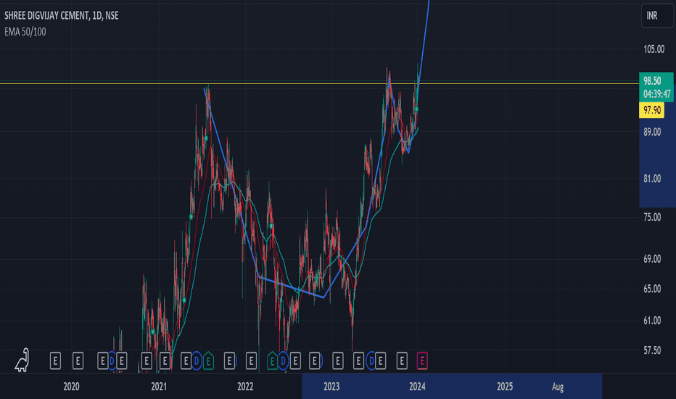
Task: Open the green E marker in 2022
Action: [272, 361]
